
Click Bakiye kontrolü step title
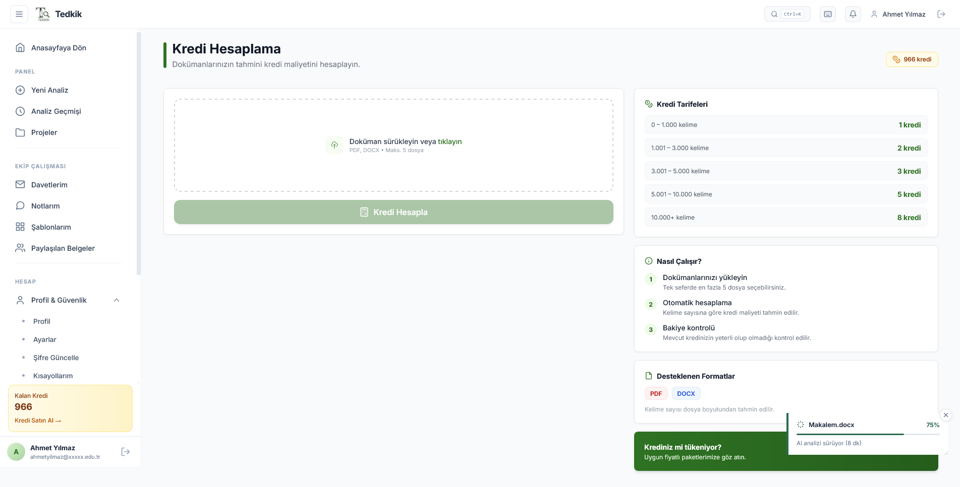click(689, 328)
